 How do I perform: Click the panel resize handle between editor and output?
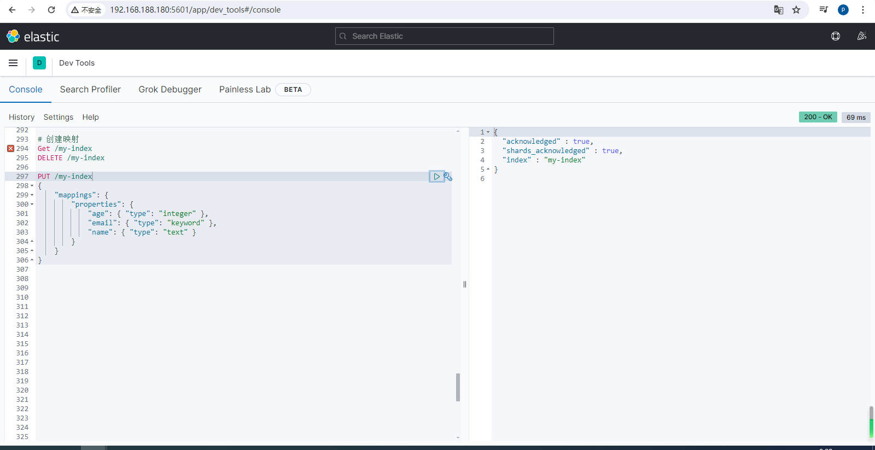coord(465,284)
